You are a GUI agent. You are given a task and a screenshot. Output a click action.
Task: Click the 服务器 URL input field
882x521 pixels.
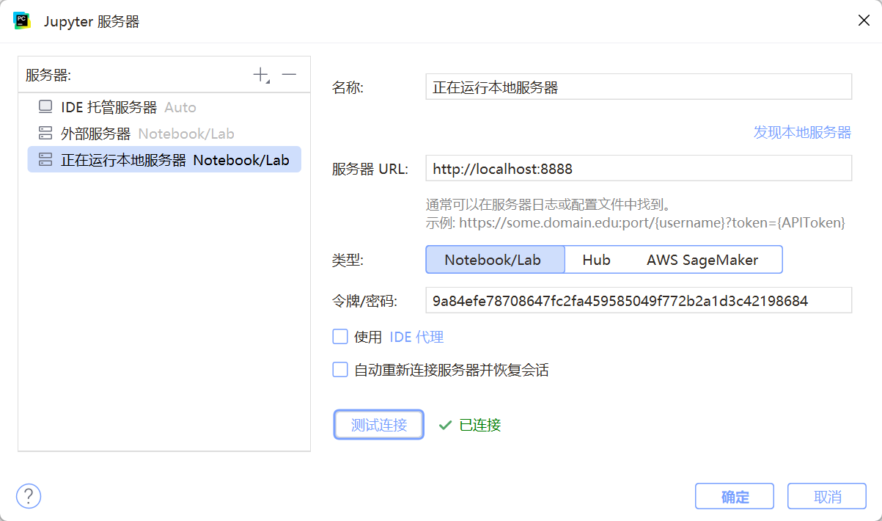coord(639,168)
